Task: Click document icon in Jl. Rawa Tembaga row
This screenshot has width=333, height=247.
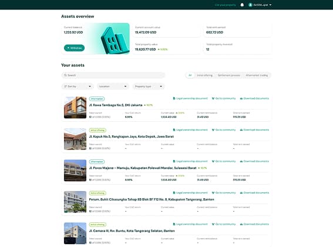Action: point(174,98)
